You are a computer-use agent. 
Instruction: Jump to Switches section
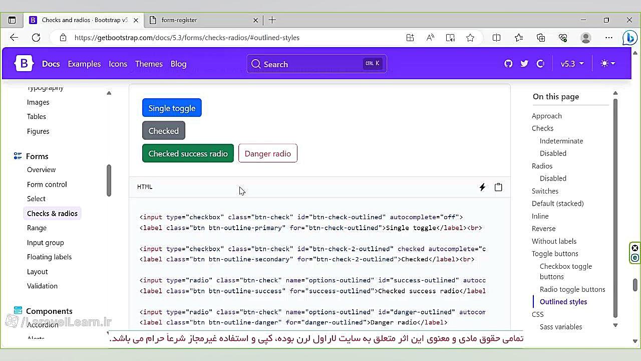tap(545, 191)
